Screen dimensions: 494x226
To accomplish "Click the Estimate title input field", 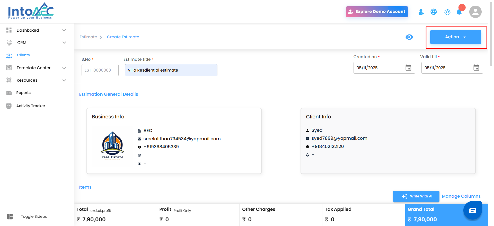I will (171, 70).
